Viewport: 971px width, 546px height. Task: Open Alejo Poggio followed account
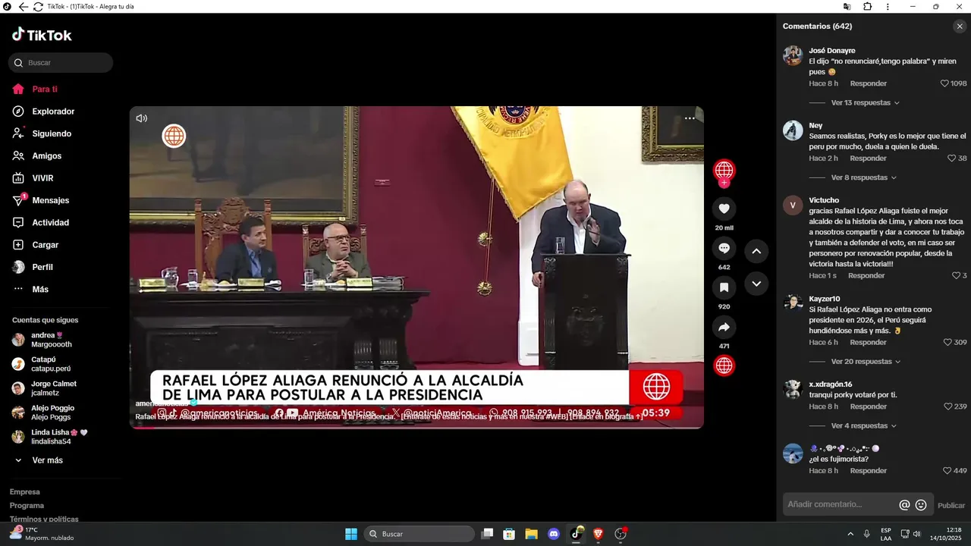click(42, 413)
